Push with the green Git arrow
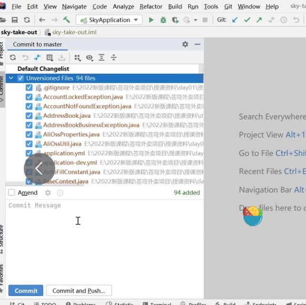The height and width of the screenshot is (305, 306). (259, 20)
